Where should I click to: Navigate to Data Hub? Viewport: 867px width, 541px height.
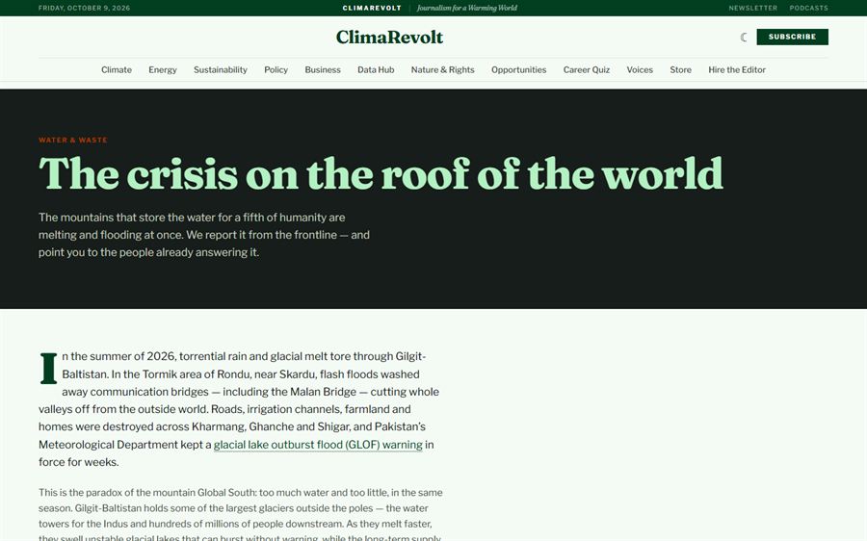pos(376,69)
